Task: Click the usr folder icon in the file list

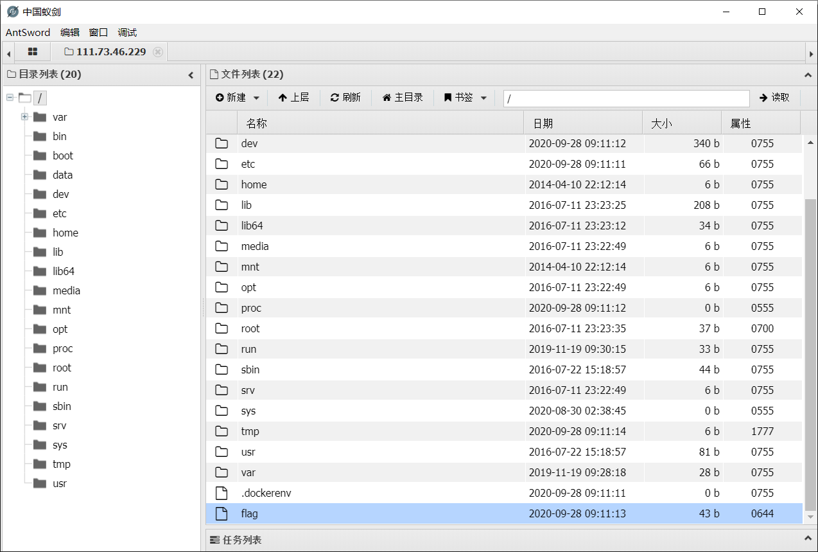Action: (222, 452)
